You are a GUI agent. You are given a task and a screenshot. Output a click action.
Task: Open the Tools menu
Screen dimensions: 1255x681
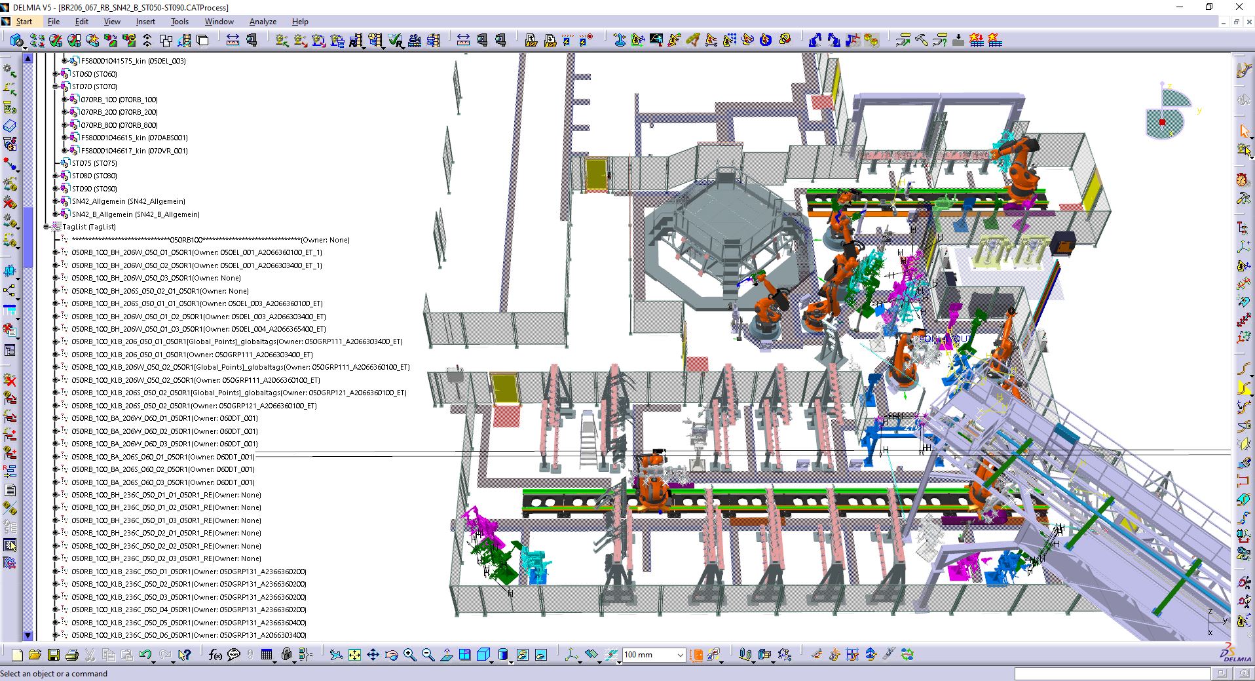(x=179, y=22)
